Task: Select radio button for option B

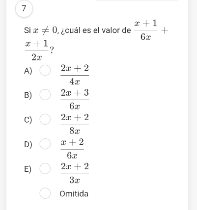Action: point(45,95)
